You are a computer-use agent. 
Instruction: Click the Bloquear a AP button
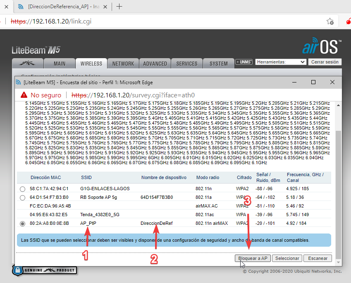(253, 258)
